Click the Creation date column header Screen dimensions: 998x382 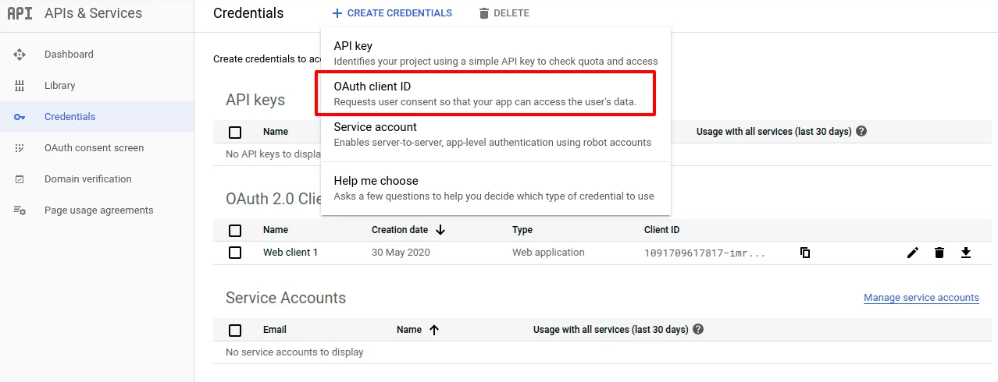[x=400, y=230]
